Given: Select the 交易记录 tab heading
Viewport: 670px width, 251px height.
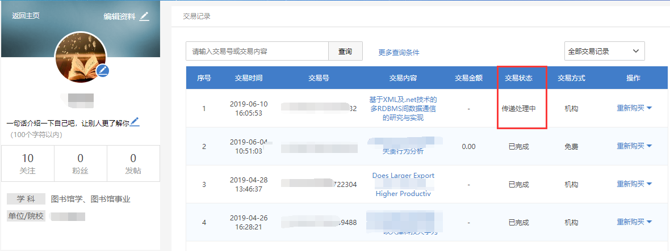Looking at the screenshot, I should click(196, 16).
